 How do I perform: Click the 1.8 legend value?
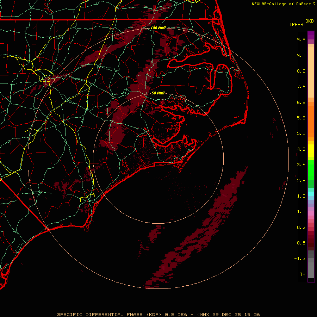click(x=301, y=196)
